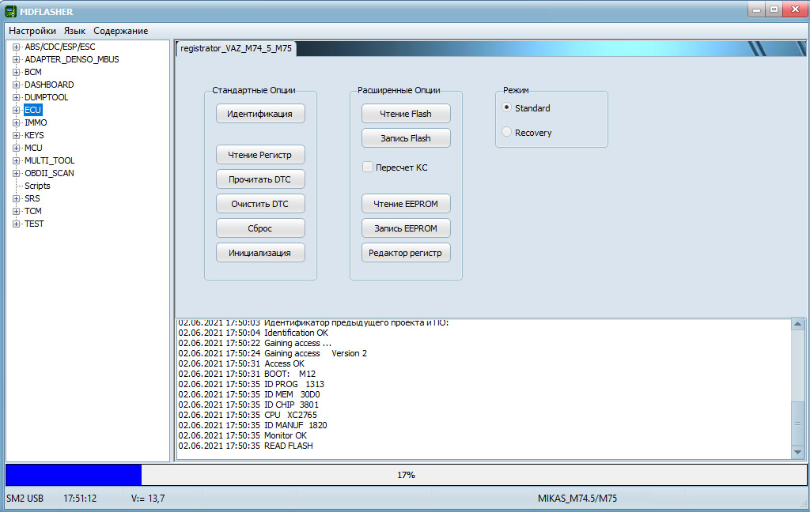Image resolution: width=810 pixels, height=512 pixels.
Task: Click the 17% flash read progress bar
Action: click(x=406, y=475)
